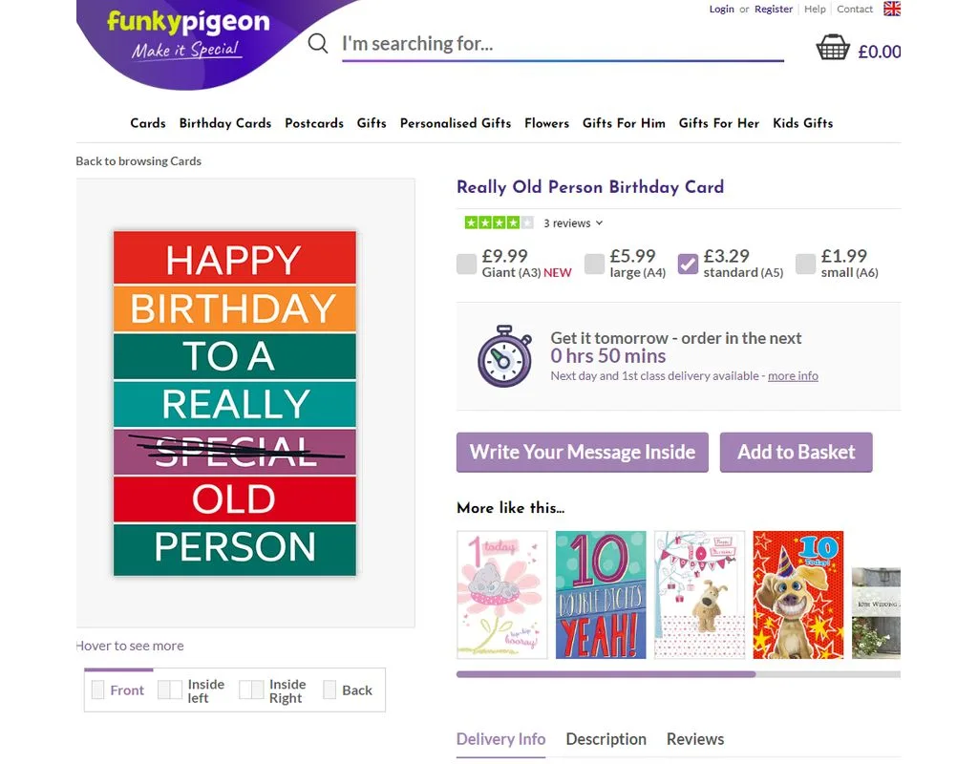The image size is (978, 764).
Task: Click Add to Basket button
Action: click(x=796, y=452)
